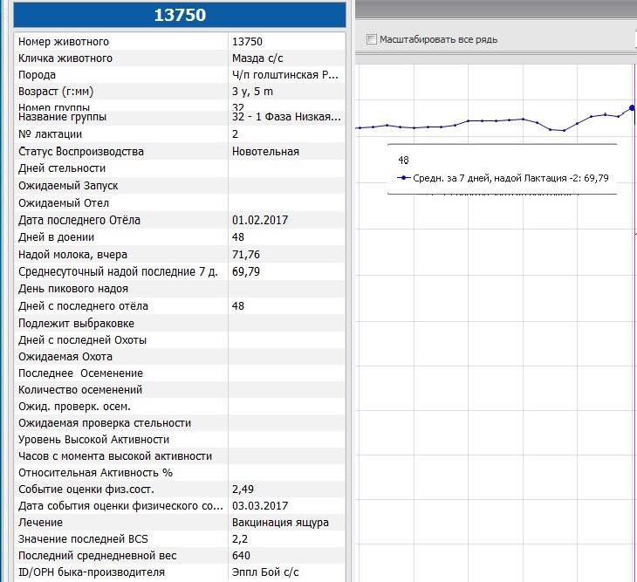
Task: Click the 'Кличка животного' label
Action: click(65, 58)
